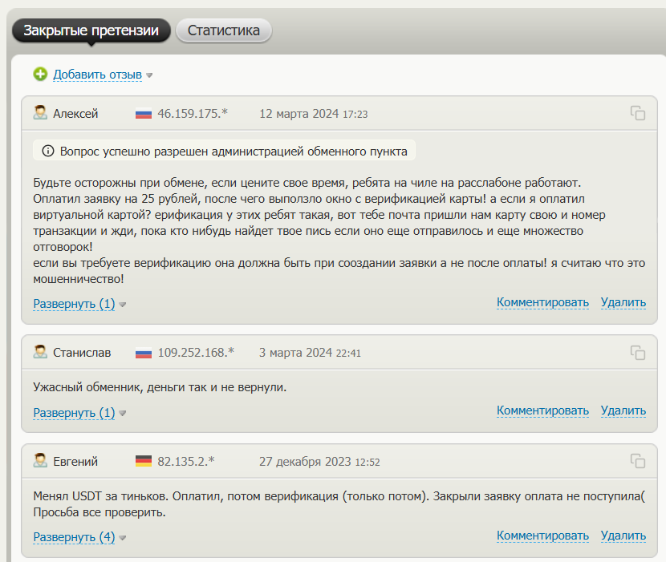This screenshot has height=562, width=666.
Task: Click the info icon in the resolved notice
Action: click(48, 151)
